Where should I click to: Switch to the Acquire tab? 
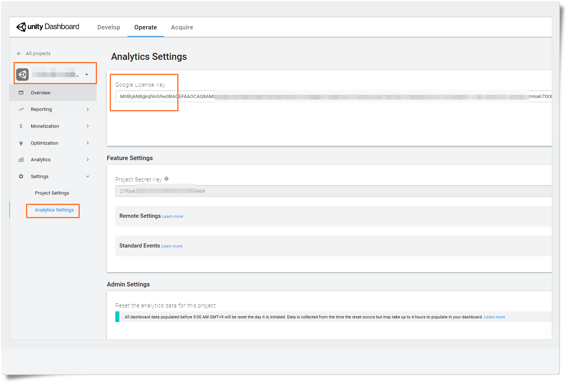(182, 28)
